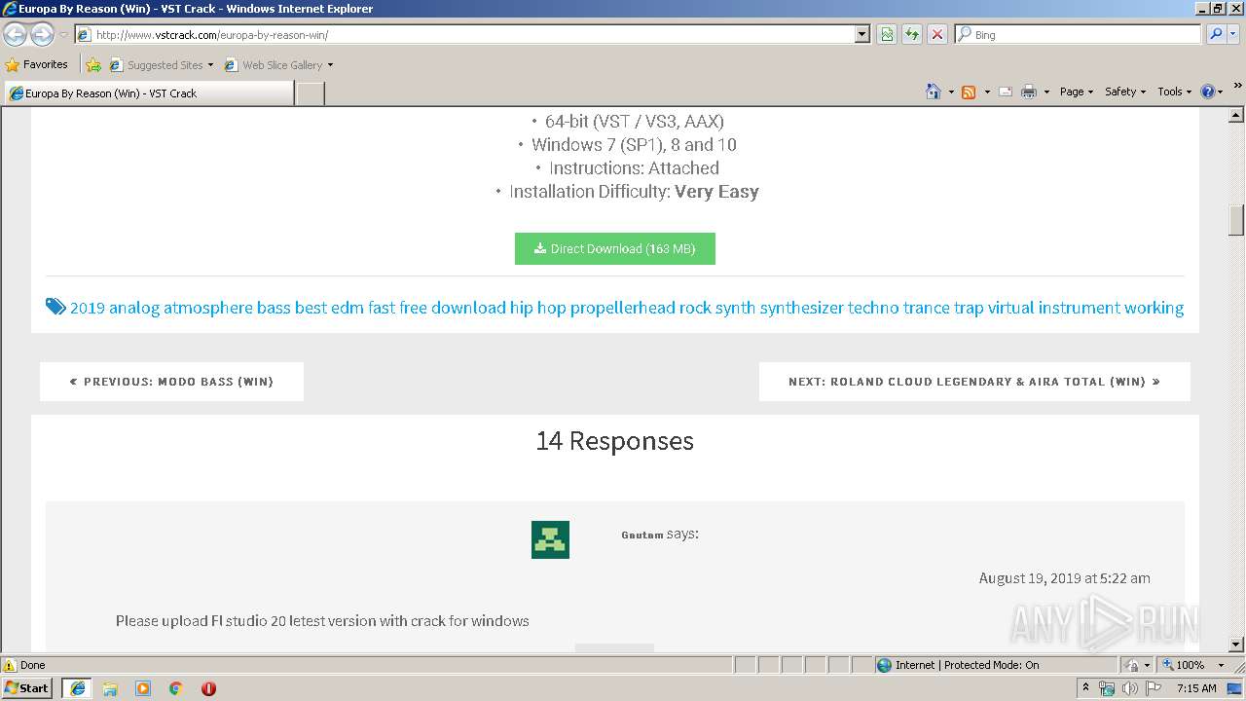Click the taskbar clock 7:15 AM
Image resolution: width=1246 pixels, height=701 pixels.
coord(1196,688)
